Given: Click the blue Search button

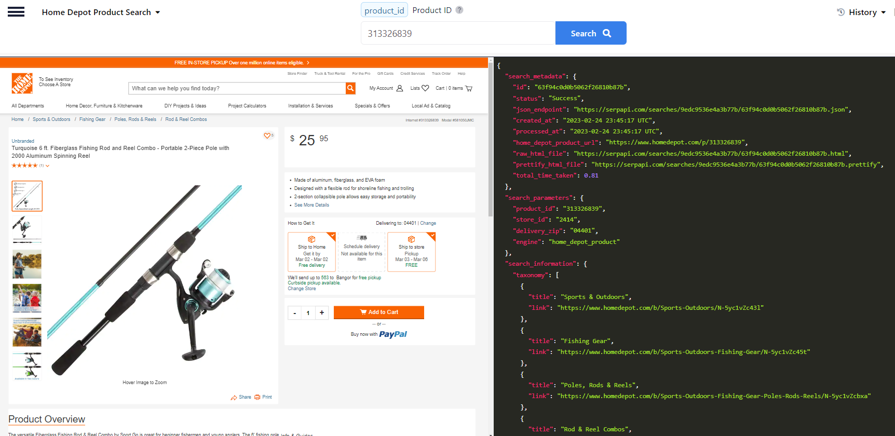Looking at the screenshot, I should pos(591,33).
